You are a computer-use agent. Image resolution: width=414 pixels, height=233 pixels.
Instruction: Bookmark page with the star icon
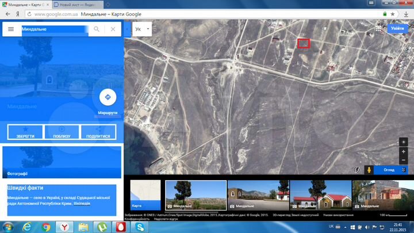(393, 14)
